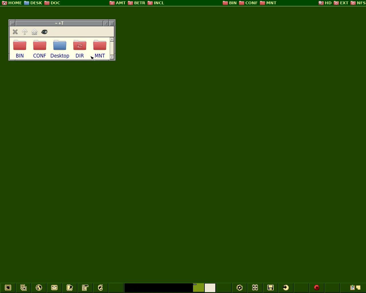This screenshot has width=366, height=293.
Task: Select the DIR folder with sync arrows
Action: point(80,49)
